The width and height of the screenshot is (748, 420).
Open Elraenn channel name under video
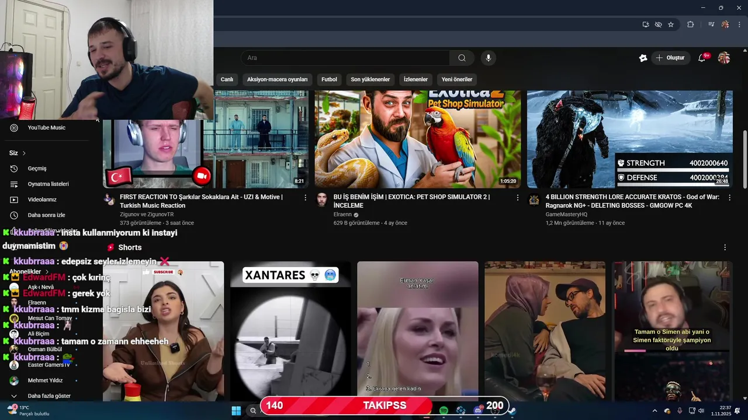(342, 215)
